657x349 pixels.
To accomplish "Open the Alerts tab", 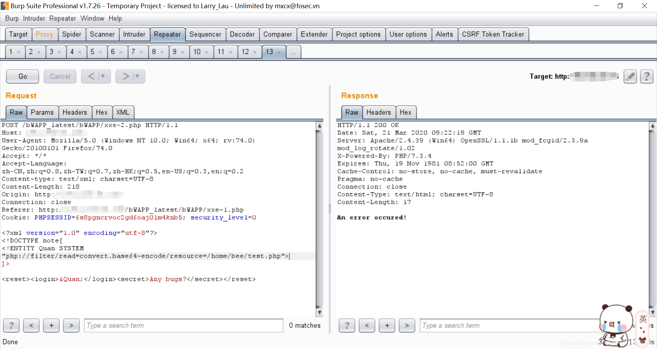I will 444,34.
